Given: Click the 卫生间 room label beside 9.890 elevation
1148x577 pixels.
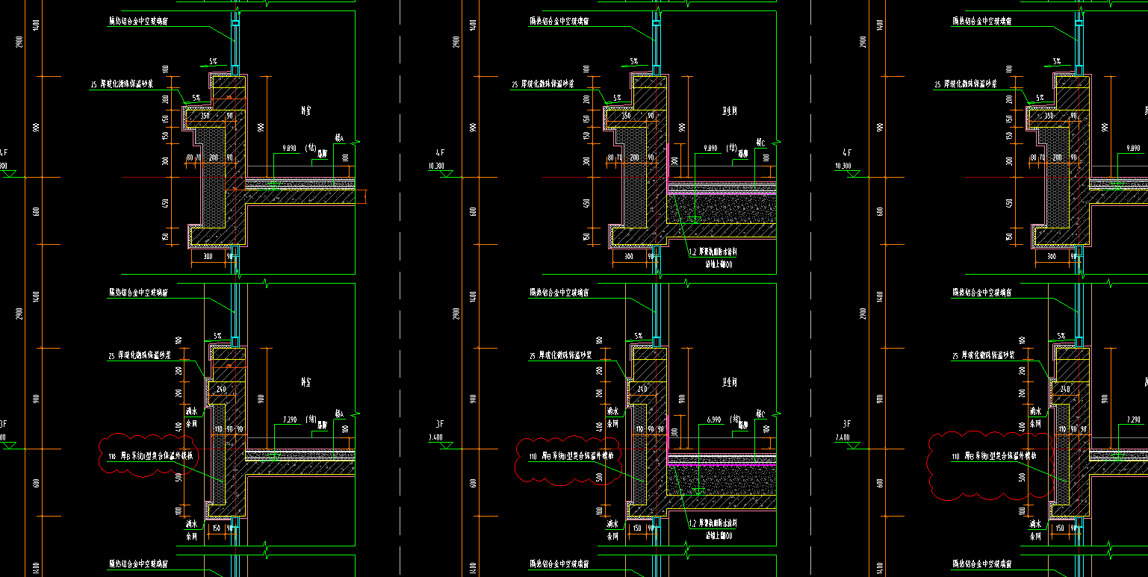Looking at the screenshot, I should pos(729,110).
